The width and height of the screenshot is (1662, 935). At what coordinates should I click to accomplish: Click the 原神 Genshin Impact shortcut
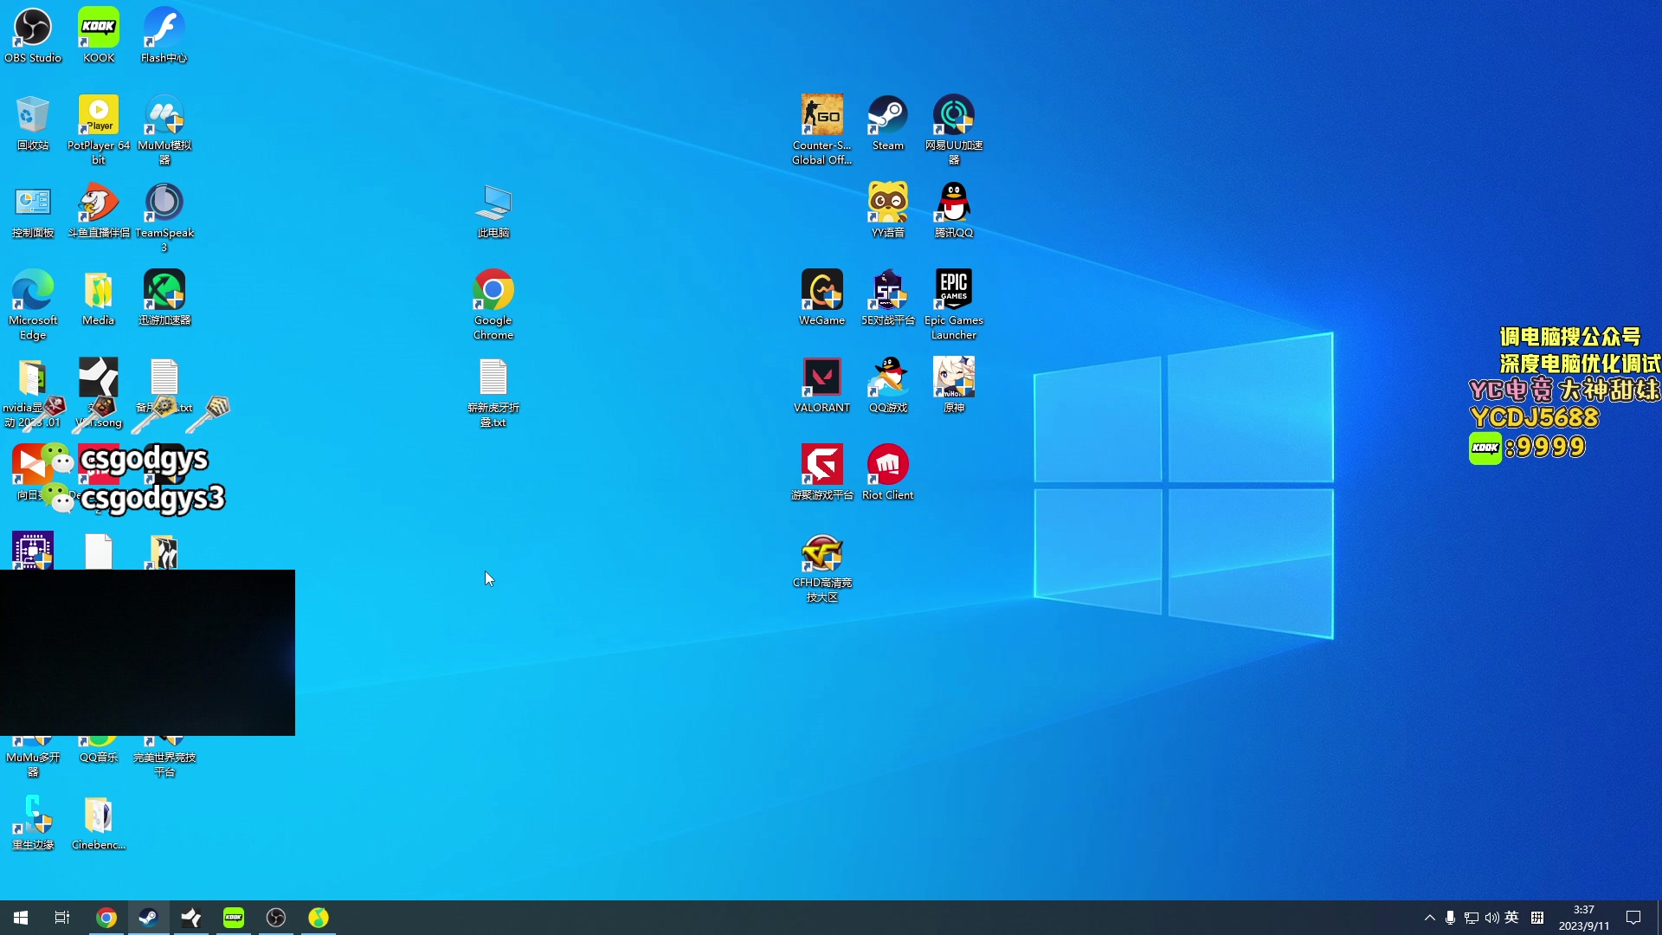954,385
